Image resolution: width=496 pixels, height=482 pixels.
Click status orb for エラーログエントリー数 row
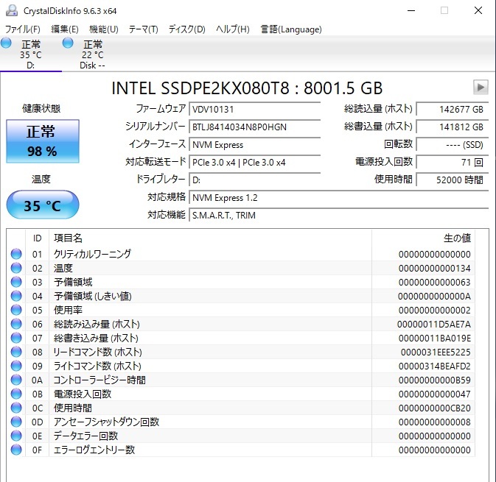tap(16, 450)
